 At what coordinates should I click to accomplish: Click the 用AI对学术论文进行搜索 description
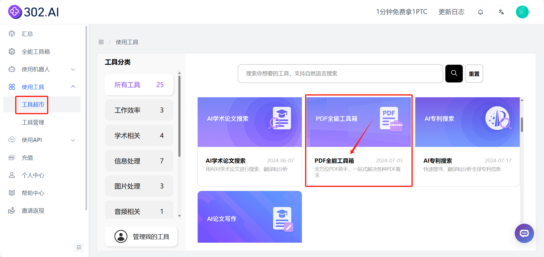coord(247,169)
